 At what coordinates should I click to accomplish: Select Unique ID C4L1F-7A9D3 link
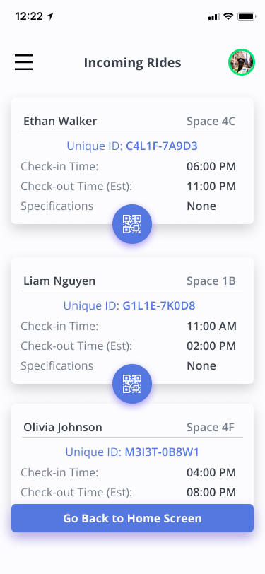click(132, 146)
